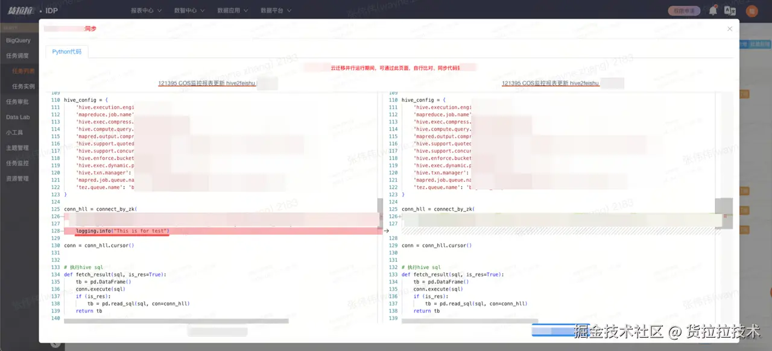Screen dimensions: 772x351
Task: Open 资源管理 in the sidebar
Action: tap(17, 179)
